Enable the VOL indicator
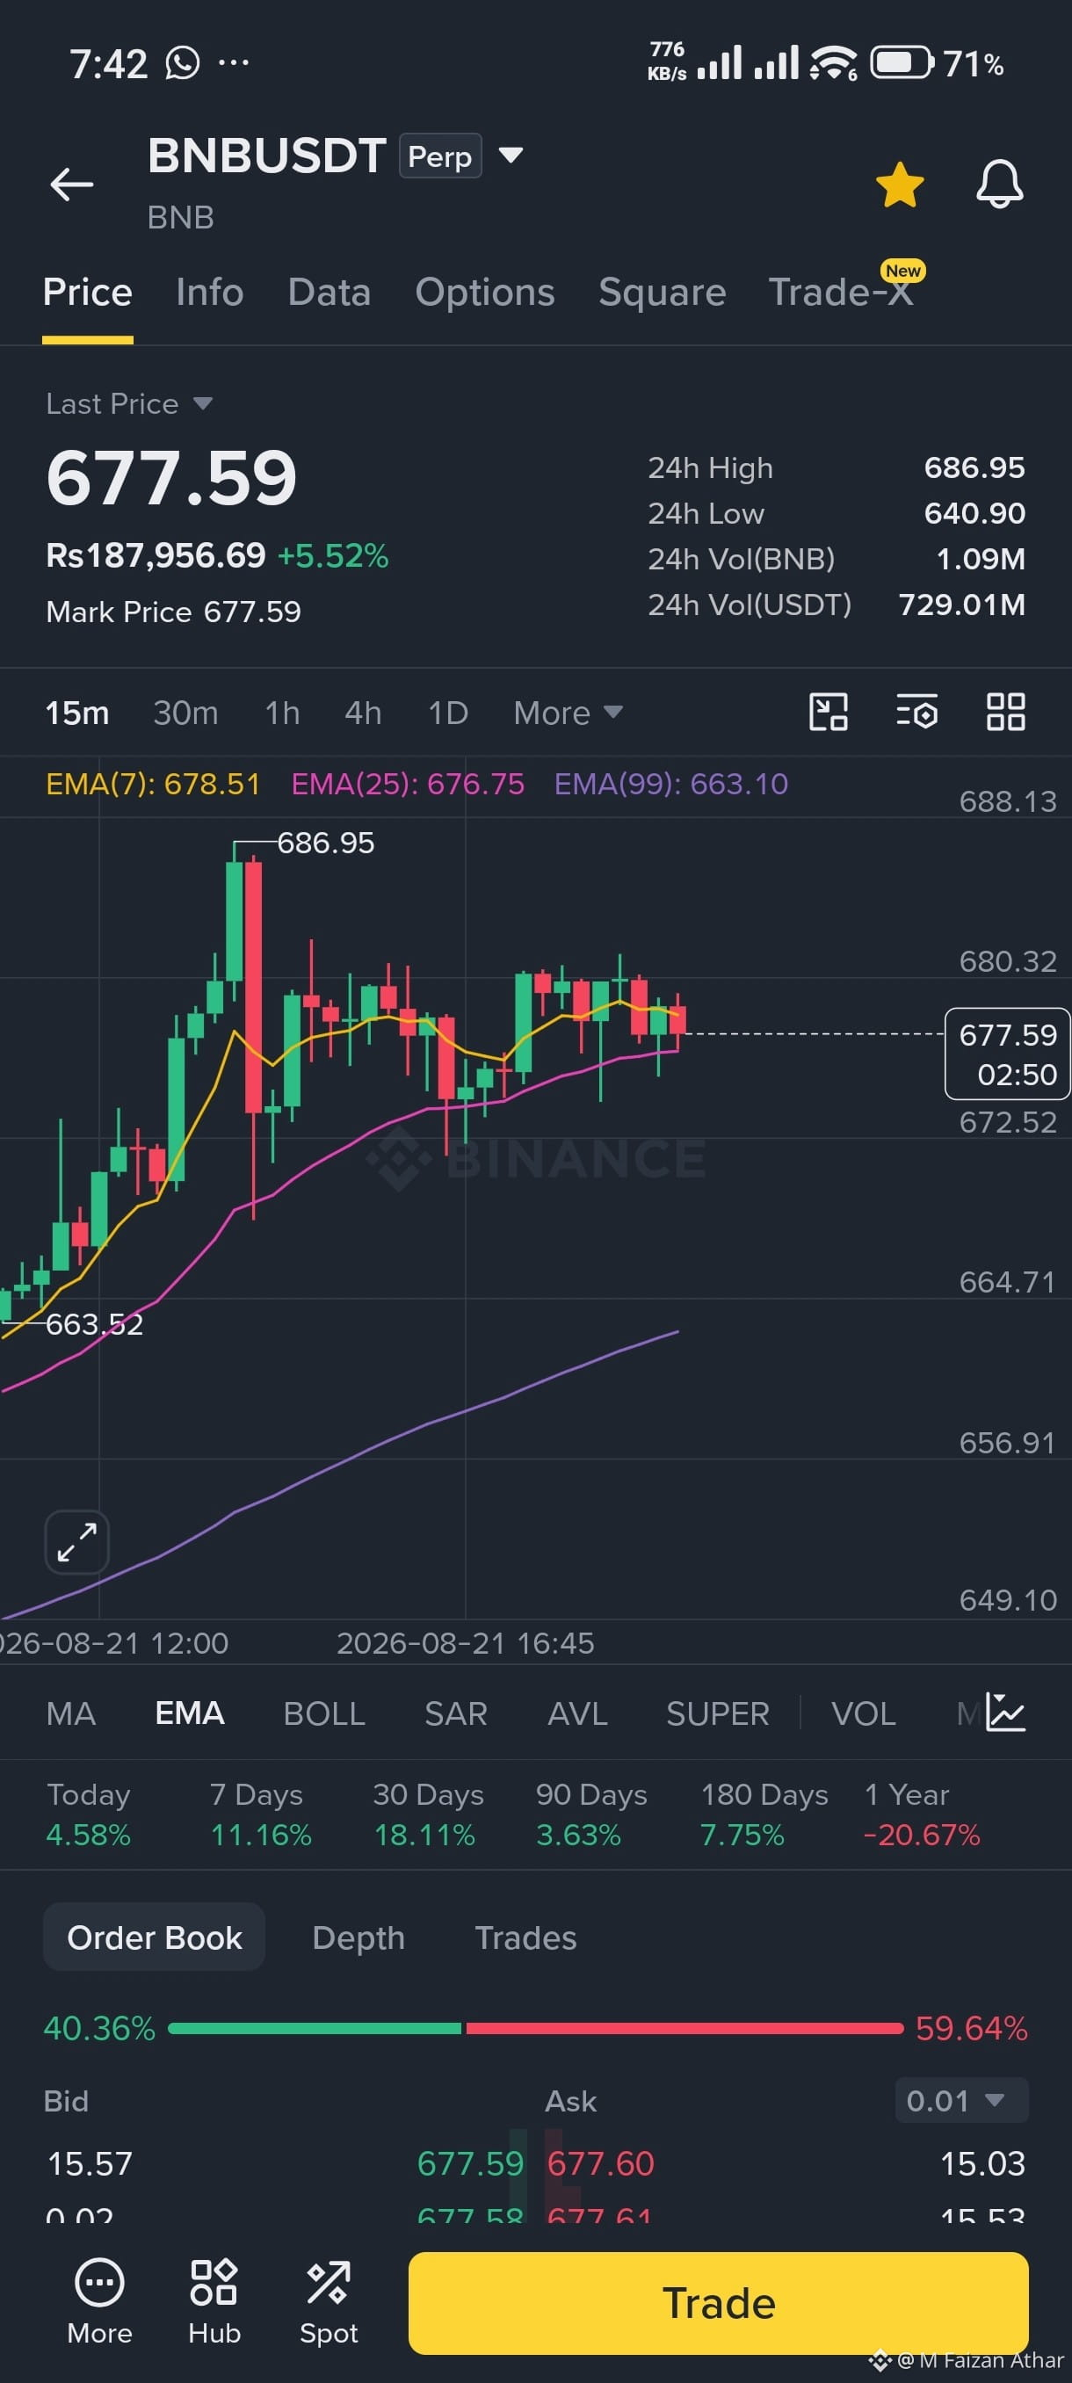The width and height of the screenshot is (1072, 2383). (863, 1713)
